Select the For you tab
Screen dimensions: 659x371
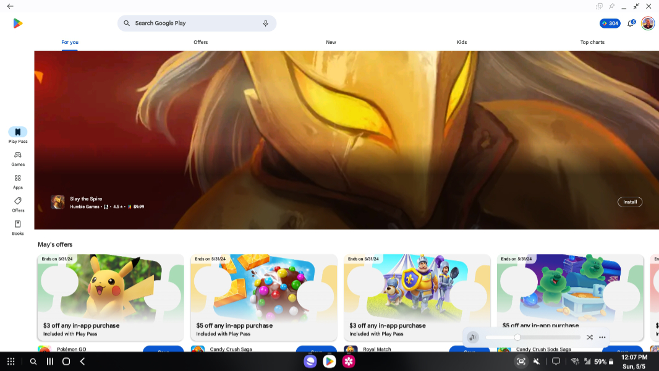70,42
